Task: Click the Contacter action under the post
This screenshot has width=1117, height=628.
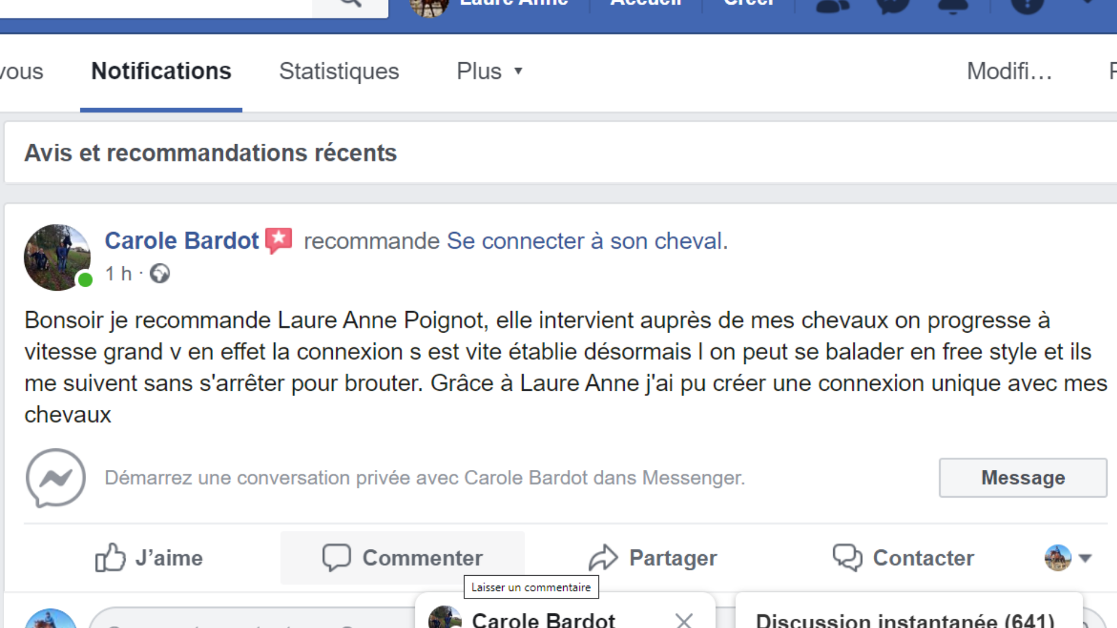Action: click(903, 558)
